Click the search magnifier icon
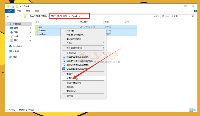 [193, 16]
